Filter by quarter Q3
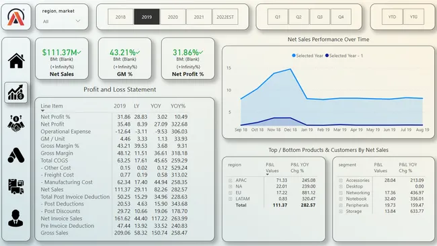The width and height of the screenshot is (437, 246). 319,17
